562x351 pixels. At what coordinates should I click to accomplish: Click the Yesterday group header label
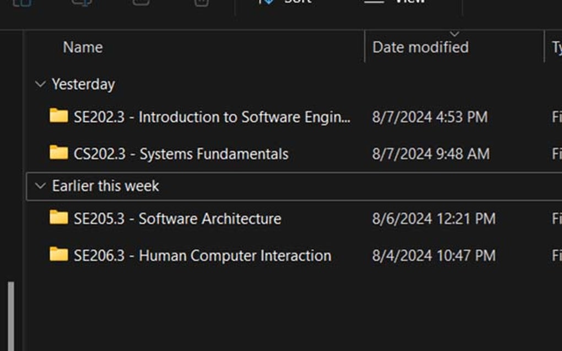83,84
